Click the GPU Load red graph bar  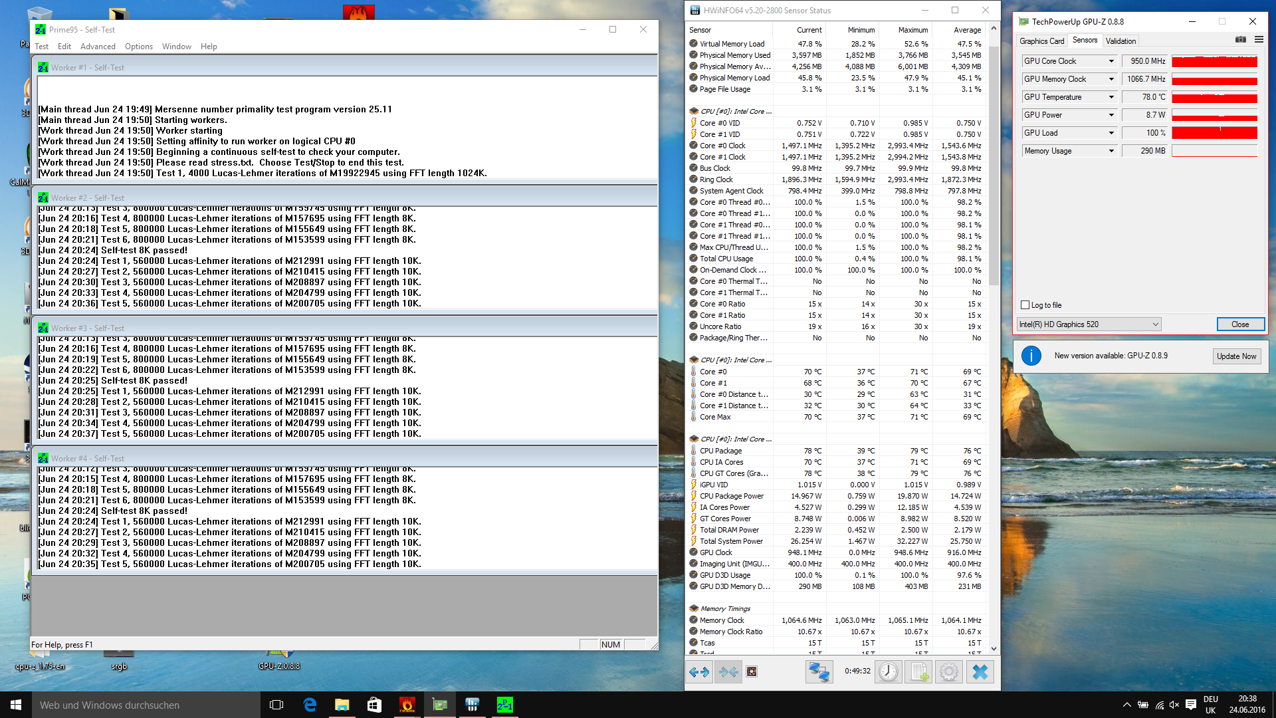pyautogui.click(x=1214, y=133)
